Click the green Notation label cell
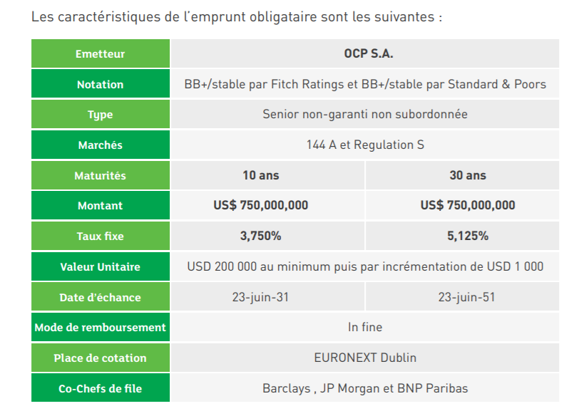579x416 pixels. point(100,84)
